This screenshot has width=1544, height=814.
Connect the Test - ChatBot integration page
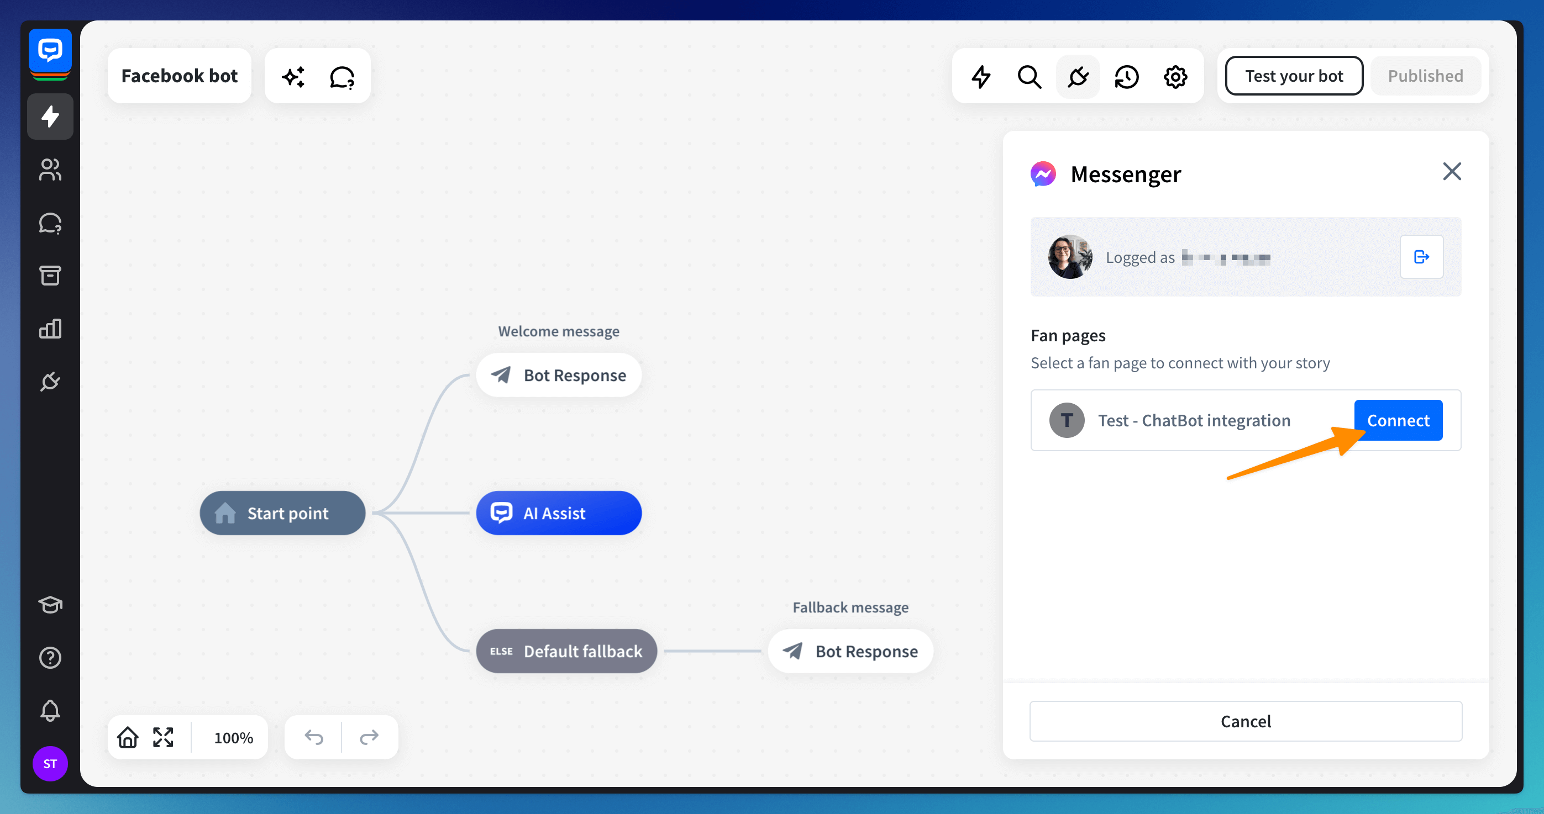[1398, 420]
